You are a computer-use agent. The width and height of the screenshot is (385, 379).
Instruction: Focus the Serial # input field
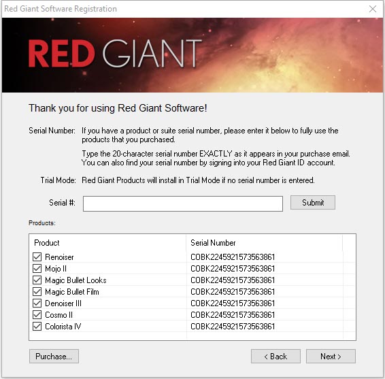click(183, 203)
